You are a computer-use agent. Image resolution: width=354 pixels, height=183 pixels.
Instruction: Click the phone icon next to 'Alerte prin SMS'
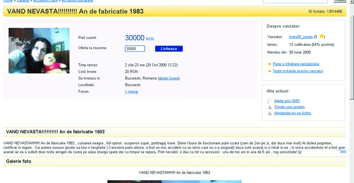tap(269, 101)
